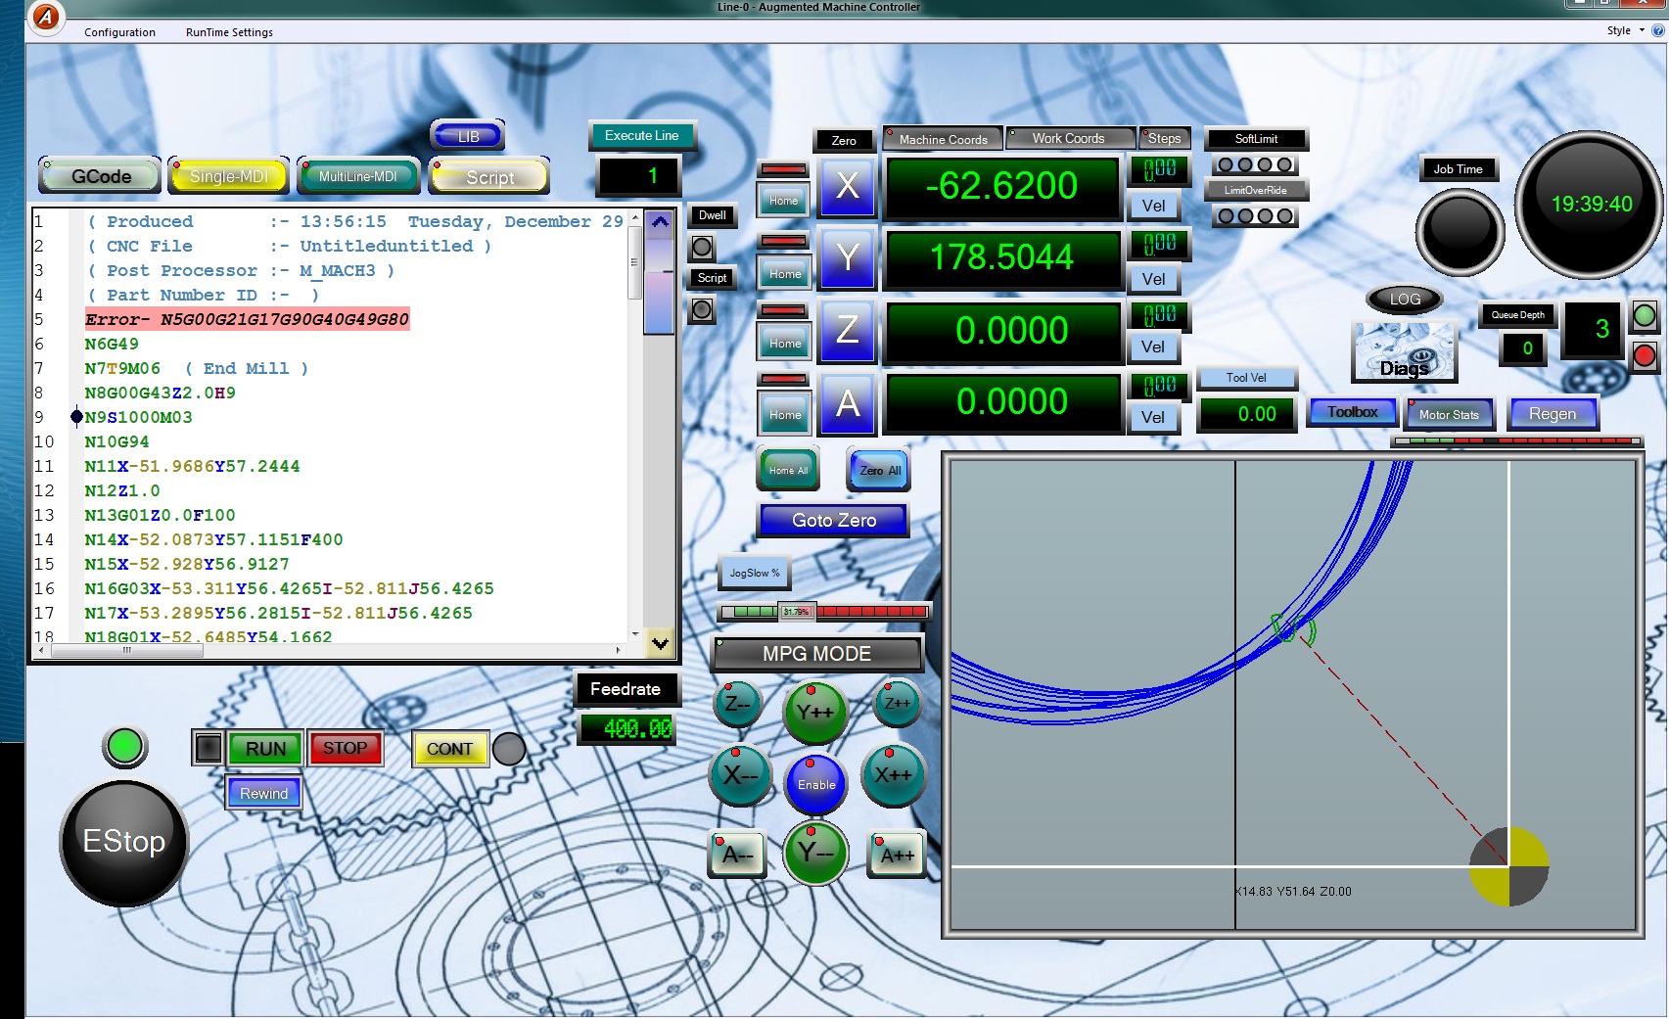Toggle the Dwell indicator button

[702, 248]
